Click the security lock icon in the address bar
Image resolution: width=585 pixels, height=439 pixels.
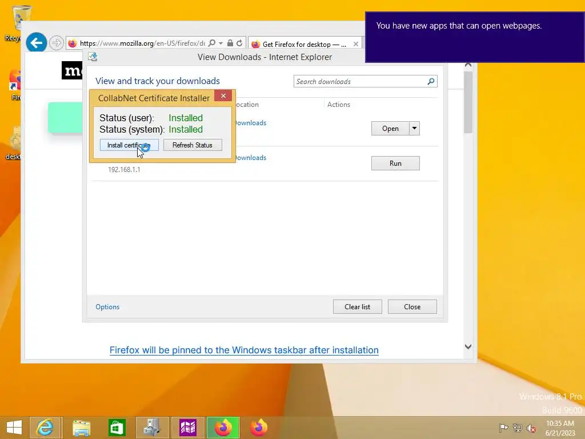pos(230,43)
